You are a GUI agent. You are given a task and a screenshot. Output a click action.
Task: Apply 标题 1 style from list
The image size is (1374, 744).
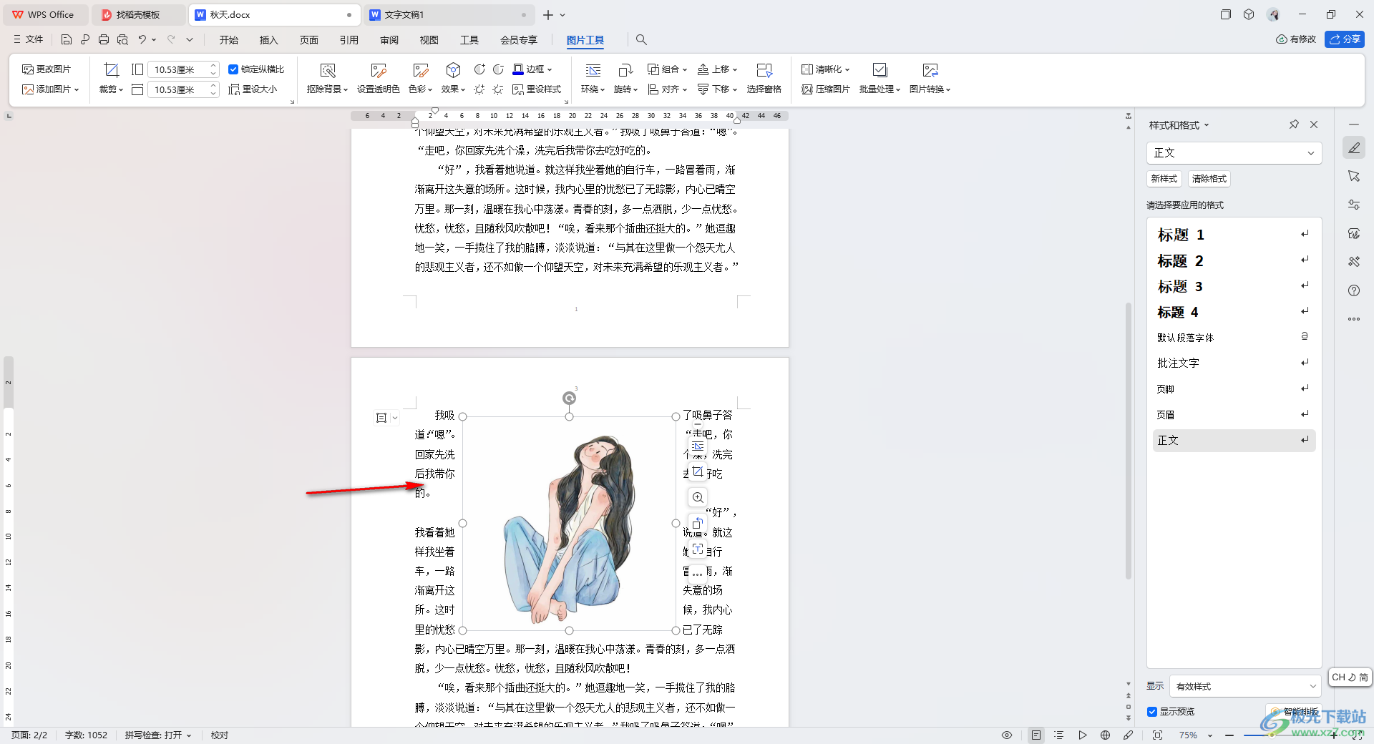coord(1234,235)
